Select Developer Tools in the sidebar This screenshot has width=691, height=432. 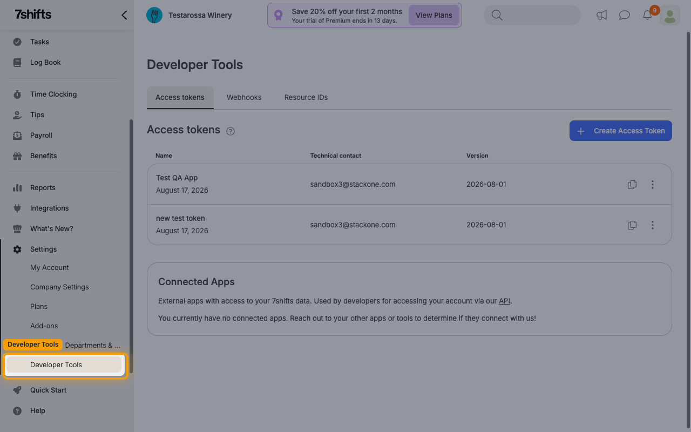point(64,364)
